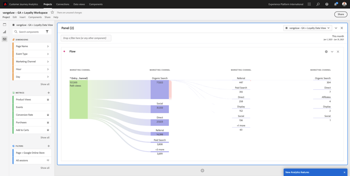Open the notifications bell icon
Screen dimensions: 350x176
coord(336,4)
